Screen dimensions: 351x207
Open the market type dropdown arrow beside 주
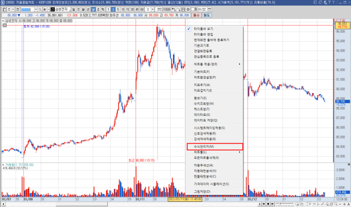pyautogui.click(x=13, y=9)
